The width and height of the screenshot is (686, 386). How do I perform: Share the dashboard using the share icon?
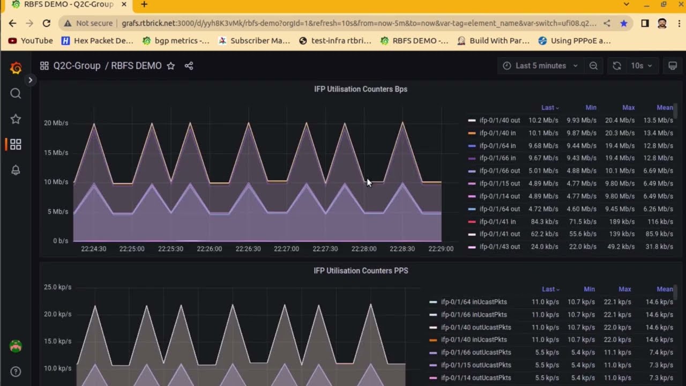point(189,66)
